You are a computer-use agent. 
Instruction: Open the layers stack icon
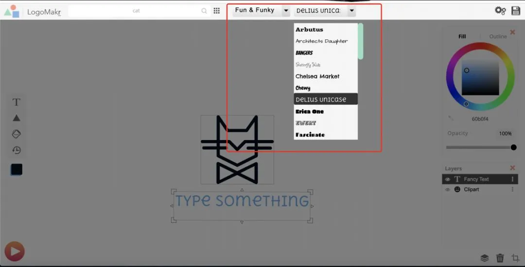(x=485, y=258)
